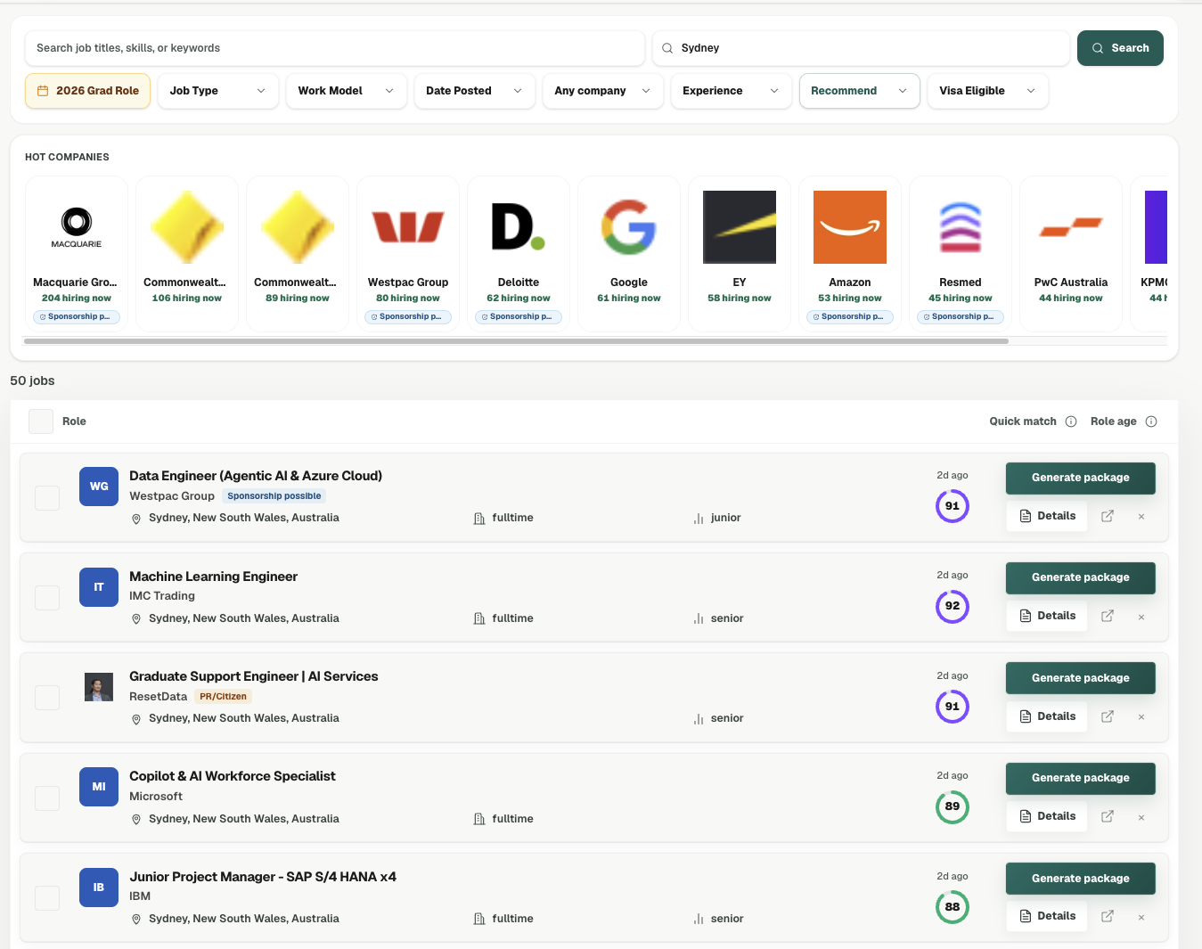Screen dimensions: 1202x949
Task: Expand the Visa Eligible dropdown
Action: [988, 91]
